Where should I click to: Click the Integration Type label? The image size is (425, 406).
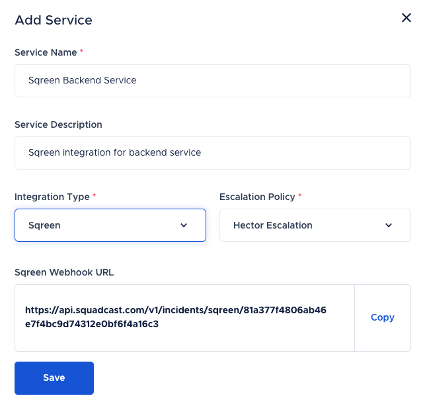[52, 197]
